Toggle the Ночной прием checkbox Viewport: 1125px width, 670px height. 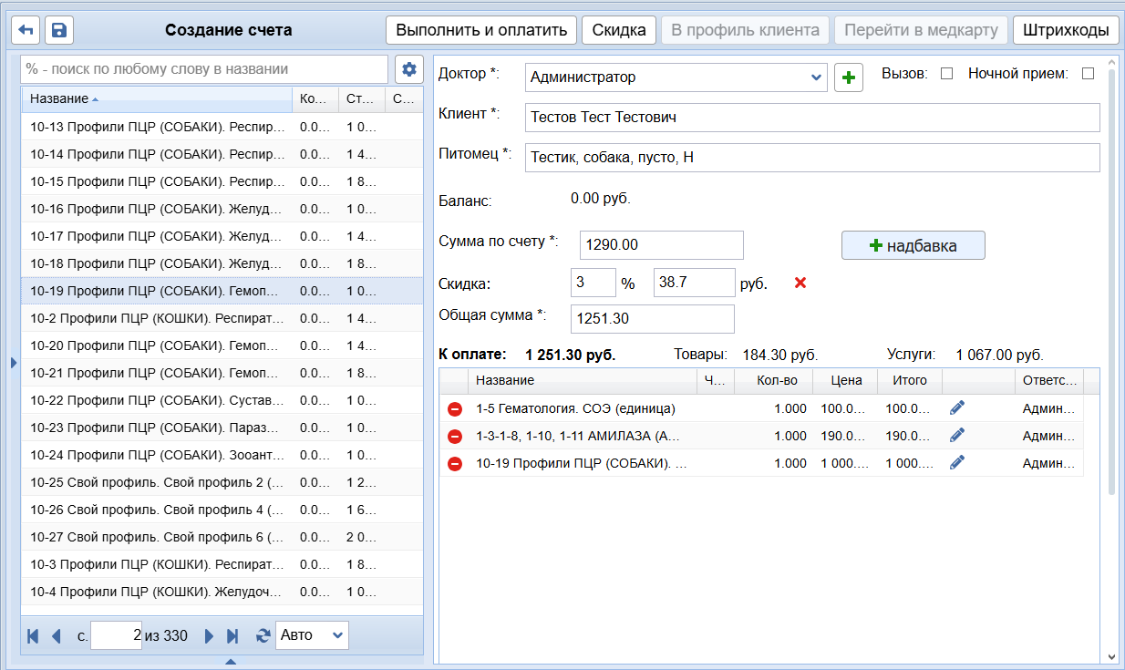[x=1088, y=74]
